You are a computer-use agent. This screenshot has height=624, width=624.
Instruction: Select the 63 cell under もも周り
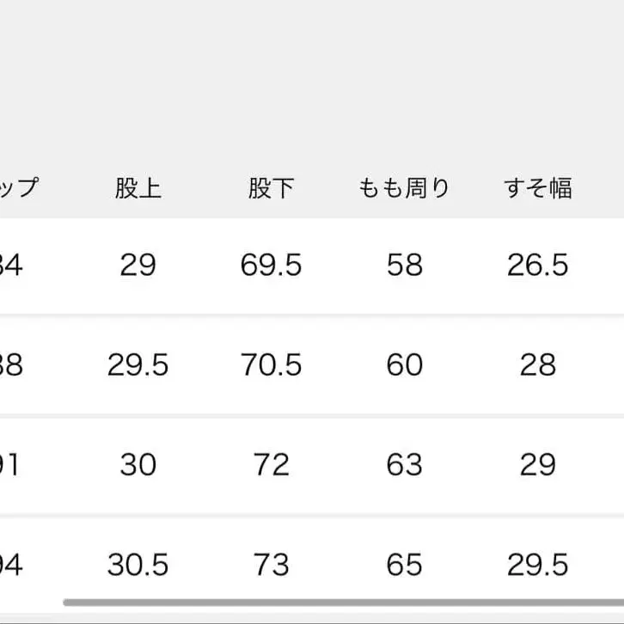pyautogui.click(x=404, y=465)
